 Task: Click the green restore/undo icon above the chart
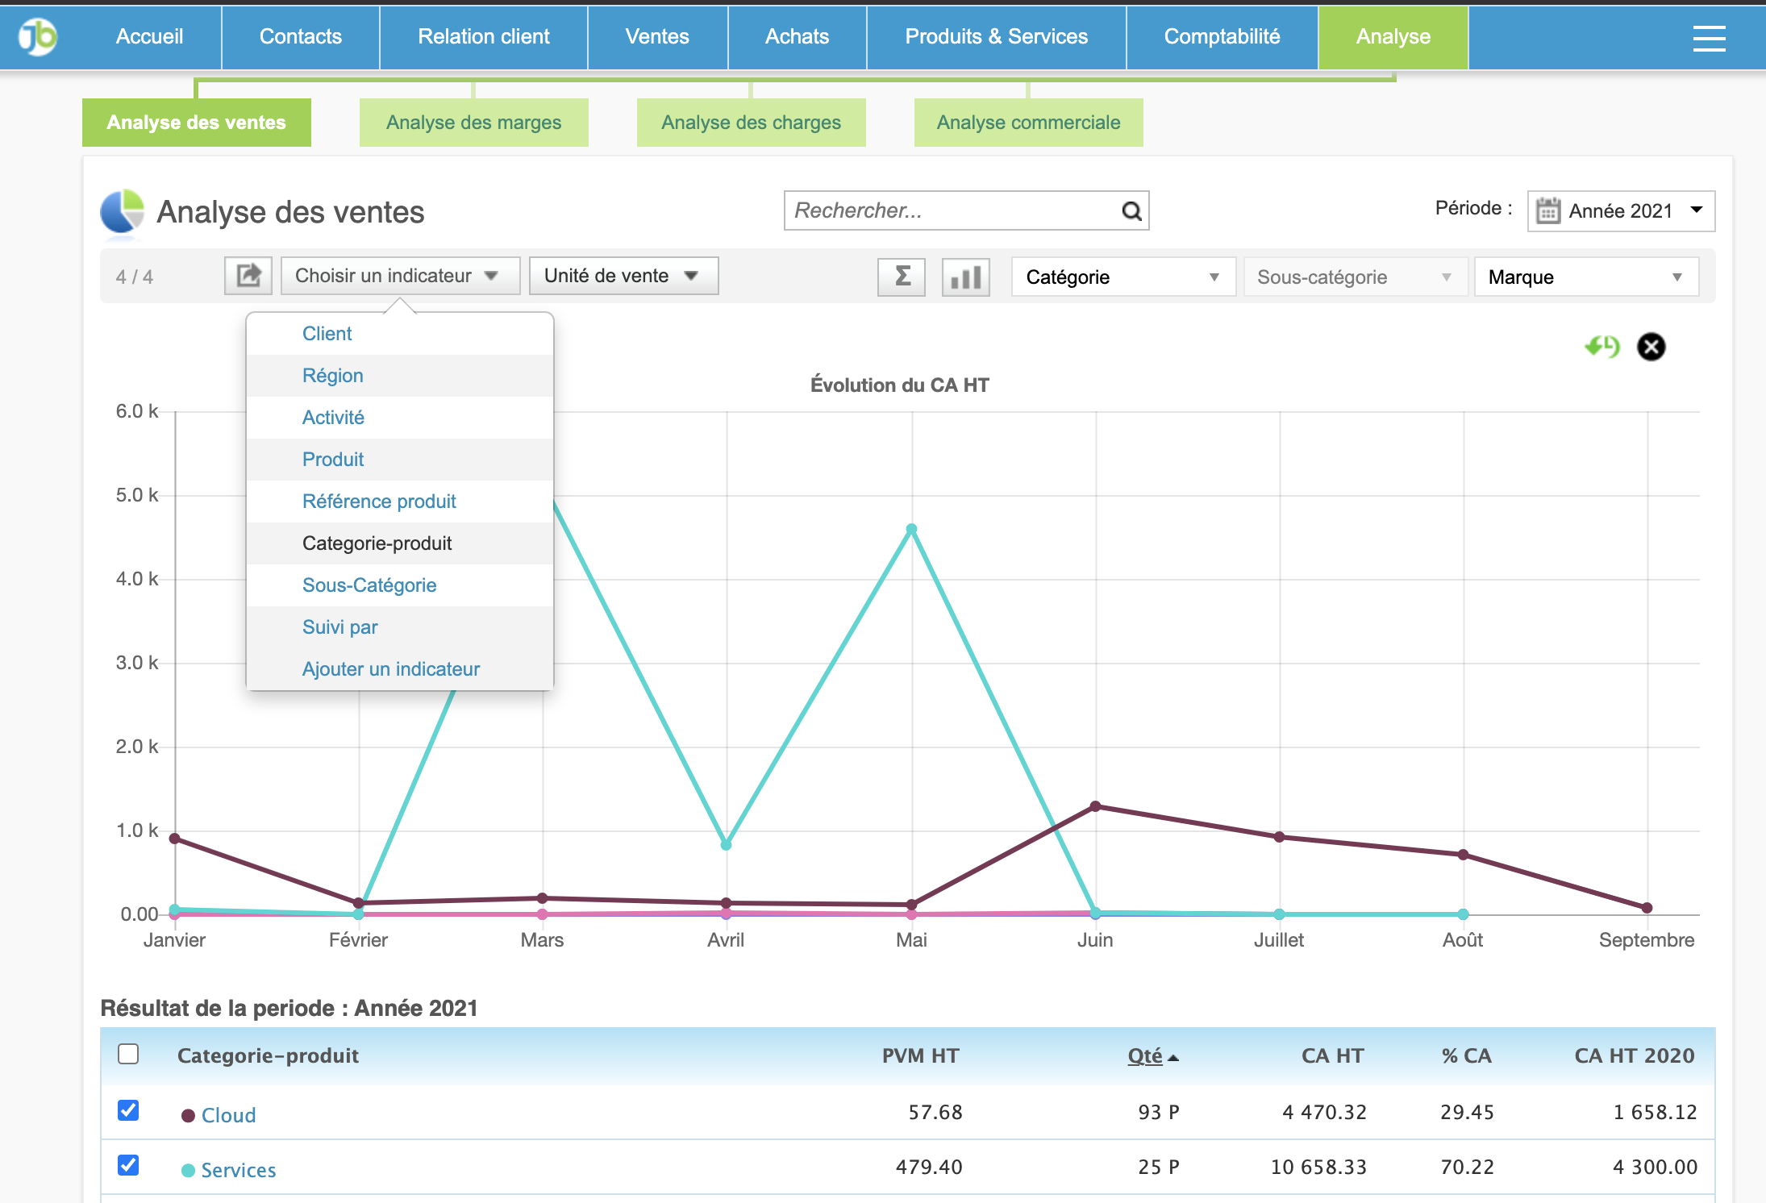point(1603,347)
